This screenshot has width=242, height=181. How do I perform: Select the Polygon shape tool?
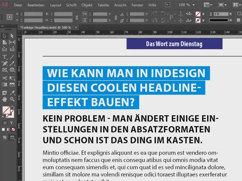pos(12,70)
